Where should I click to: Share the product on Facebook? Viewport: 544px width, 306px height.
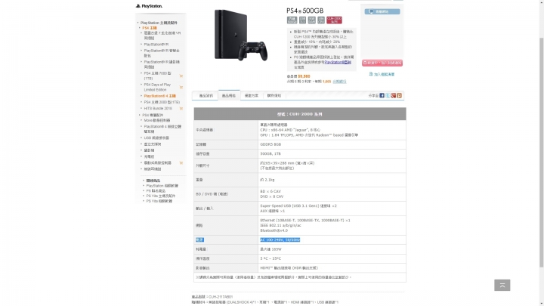pyautogui.click(x=382, y=95)
